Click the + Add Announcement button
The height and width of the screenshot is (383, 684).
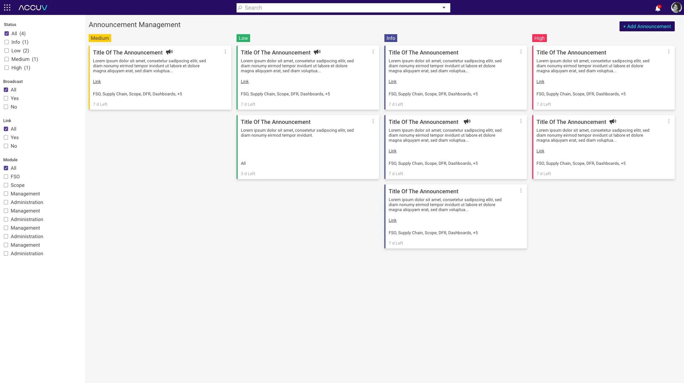coord(647,26)
